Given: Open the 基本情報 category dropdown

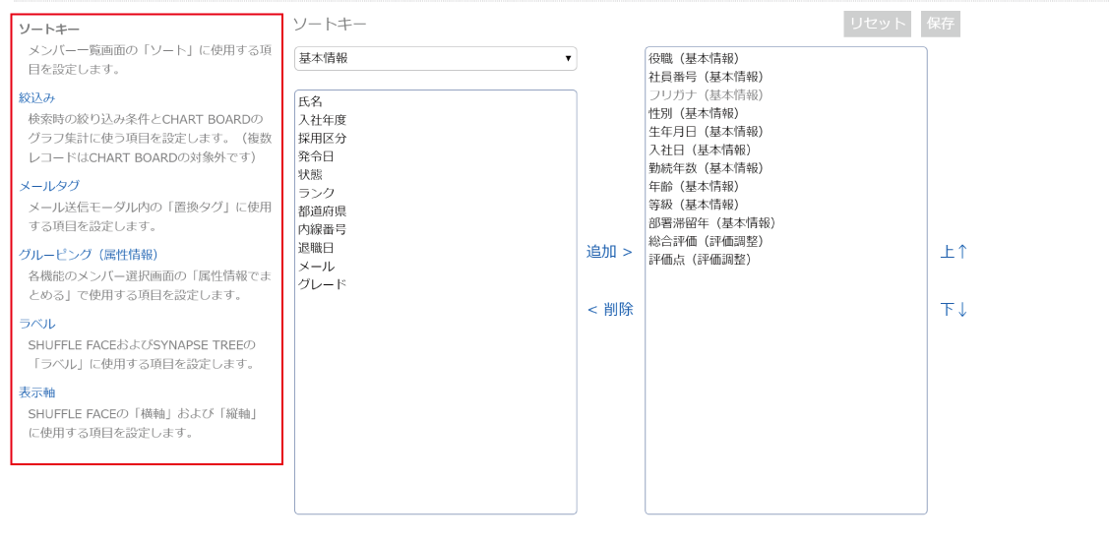Looking at the screenshot, I should click(x=435, y=59).
